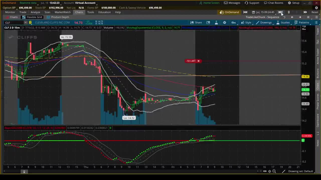The width and height of the screenshot is (321, 180).
Task: Change the 15m timeframe selector
Action: (x=233, y=22)
